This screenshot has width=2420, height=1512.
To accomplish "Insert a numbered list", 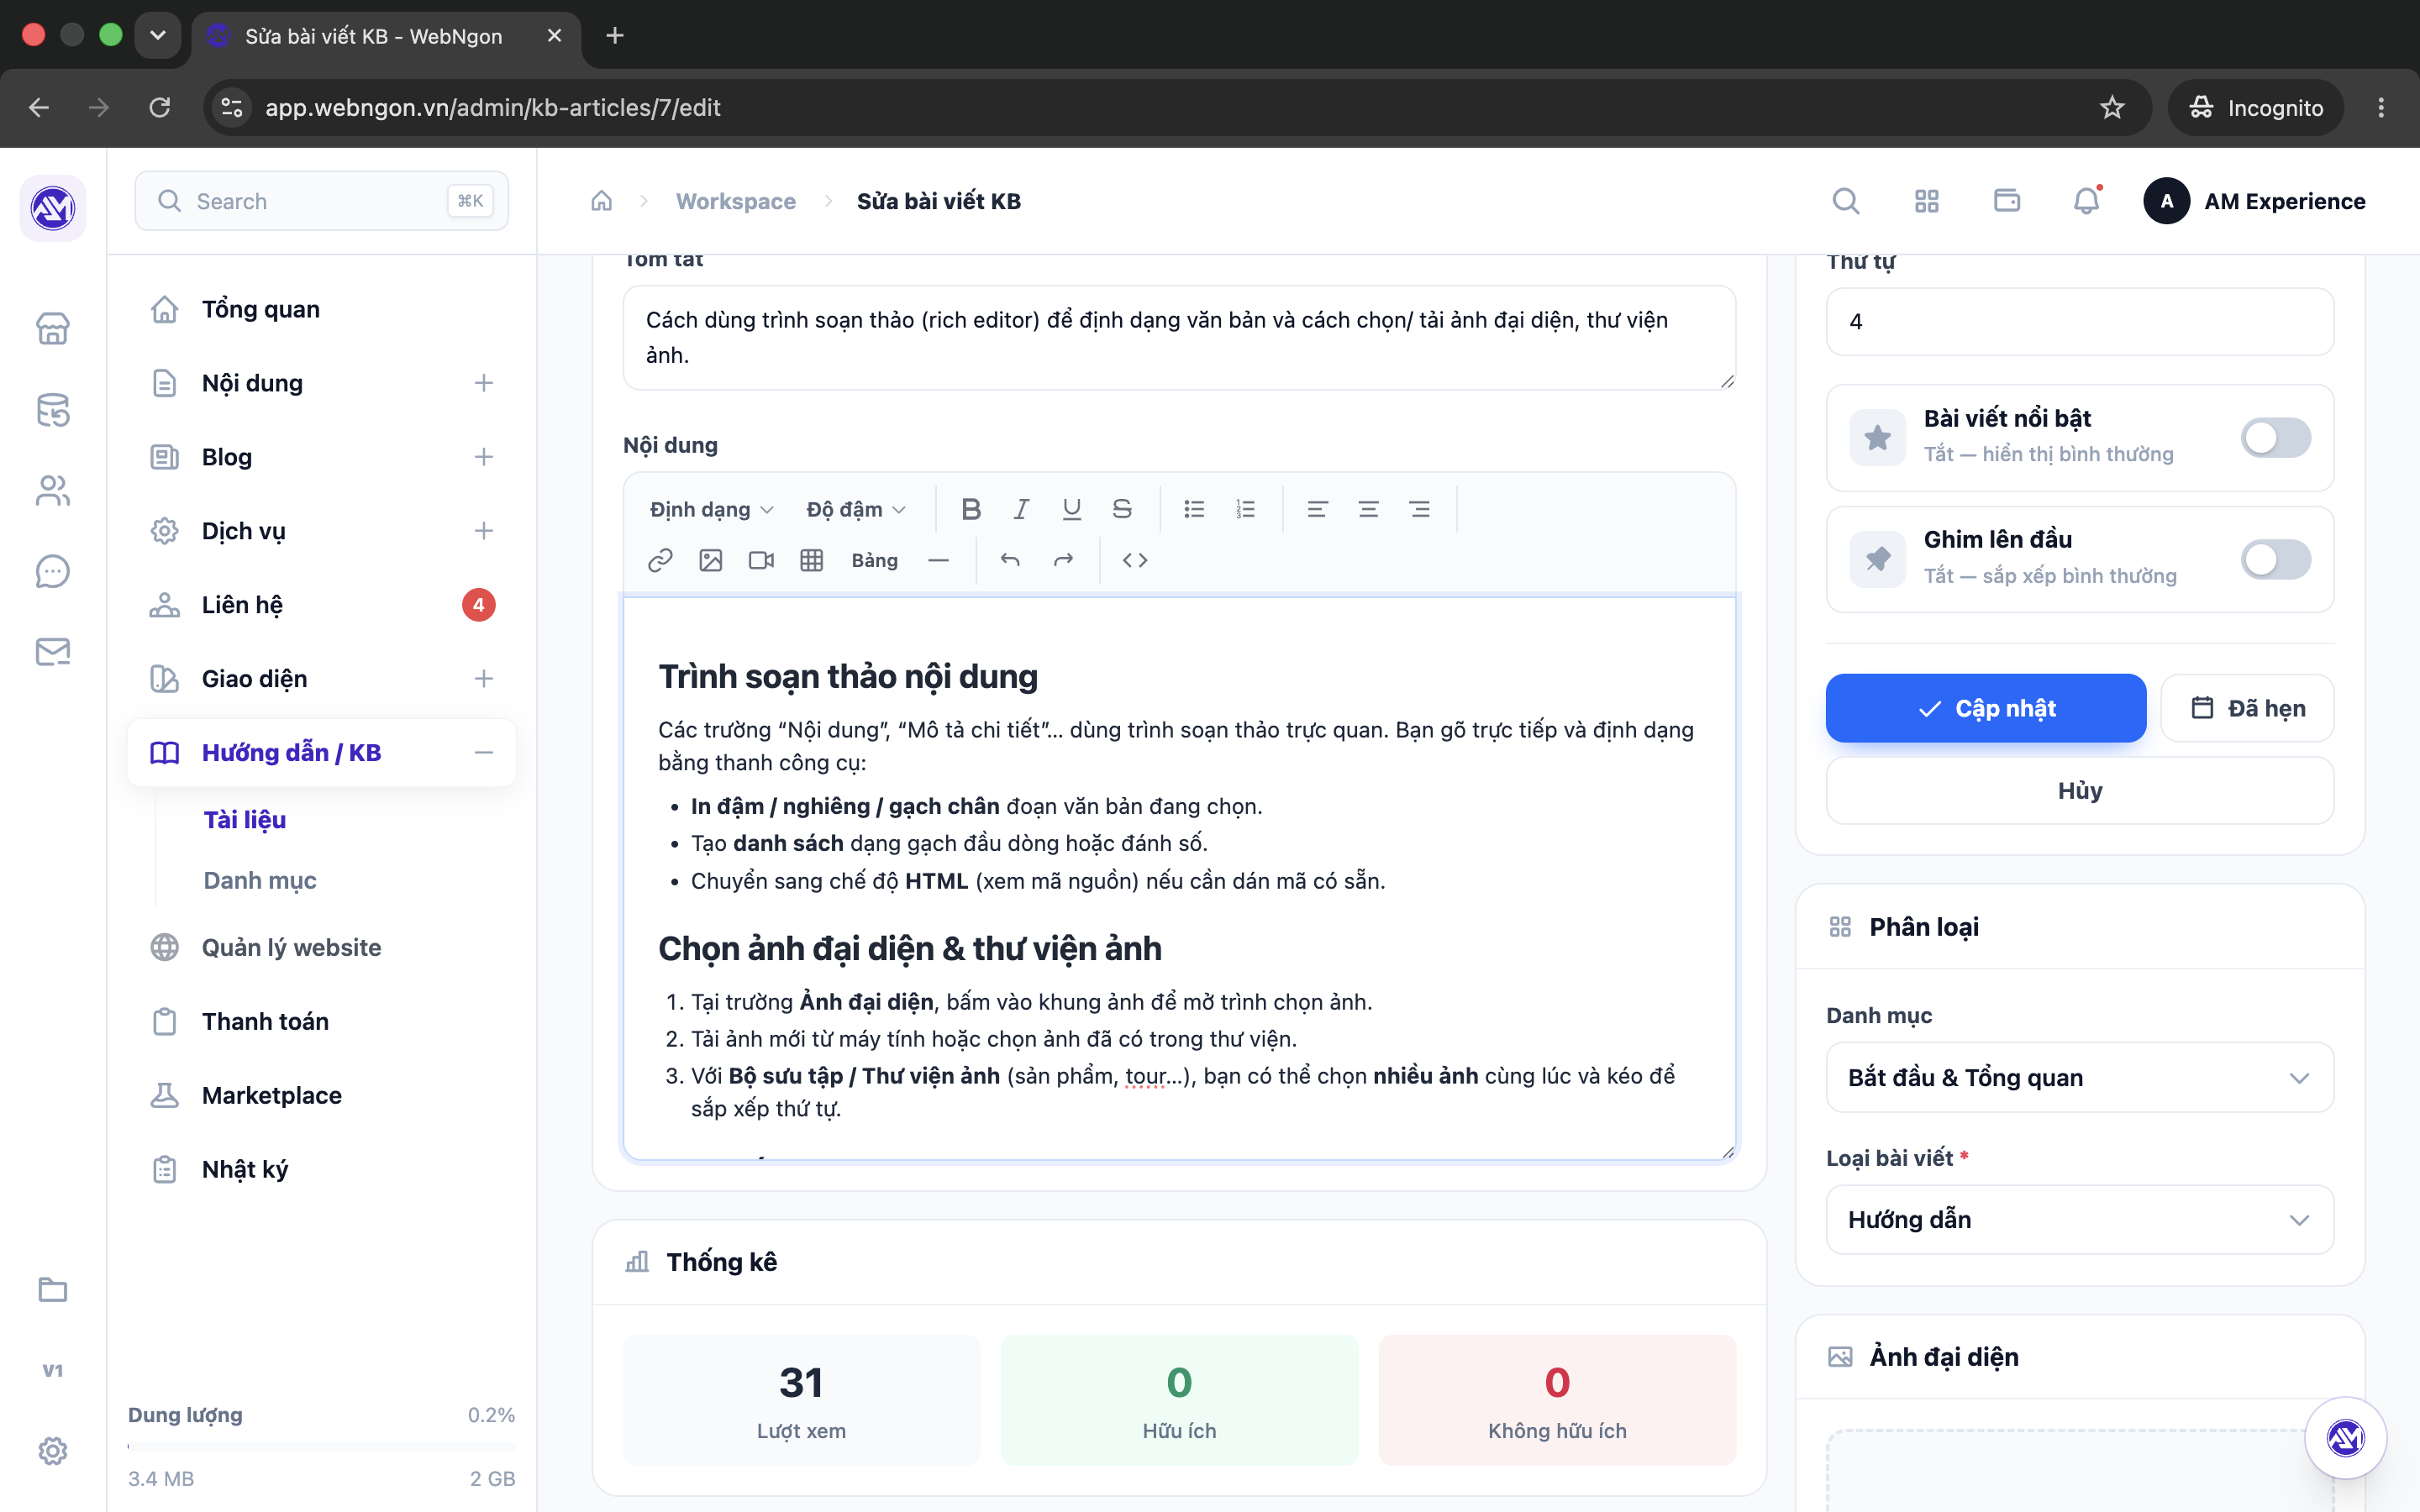I will pos(1245,509).
